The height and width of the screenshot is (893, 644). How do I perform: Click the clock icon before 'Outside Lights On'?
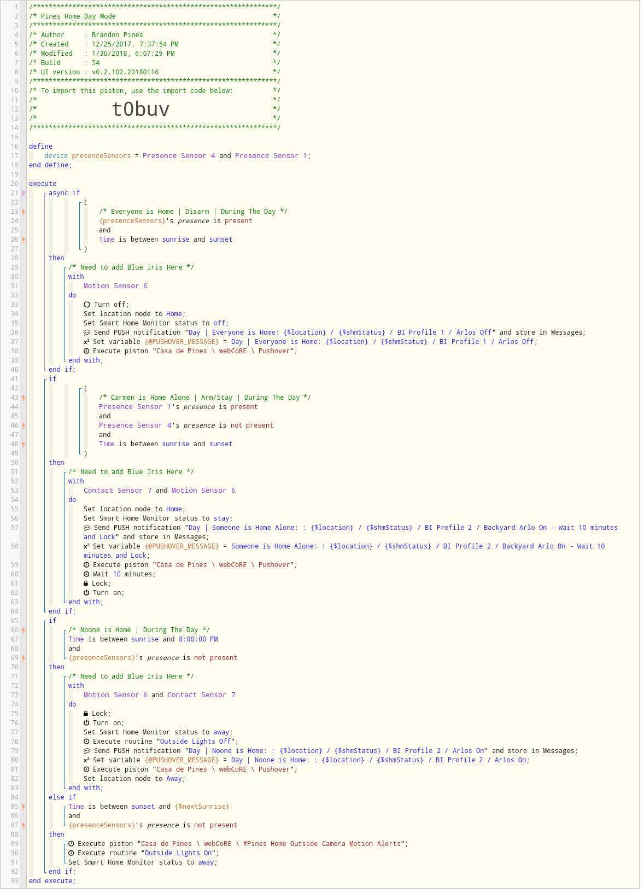click(x=71, y=853)
